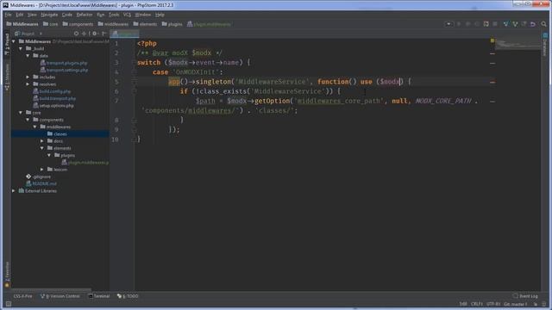Open the Help menu
This screenshot has height=310, width=552.
[160, 15]
